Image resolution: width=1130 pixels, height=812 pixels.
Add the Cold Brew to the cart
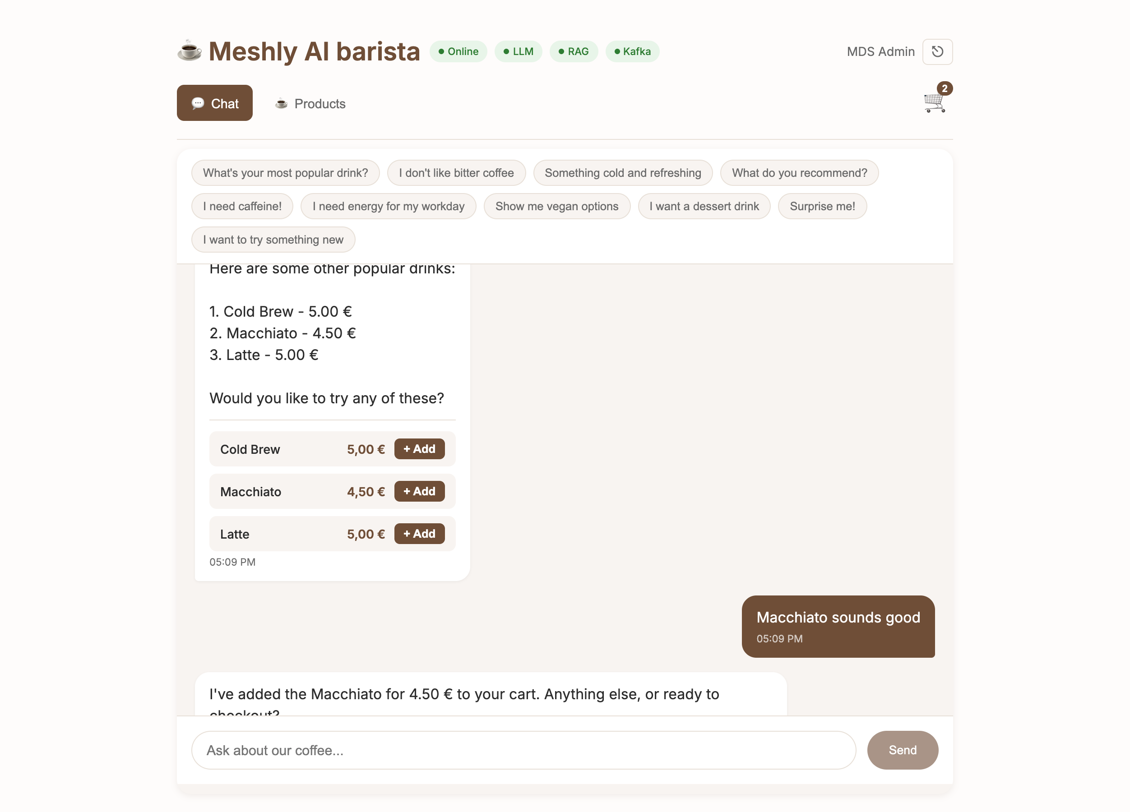tap(419, 448)
